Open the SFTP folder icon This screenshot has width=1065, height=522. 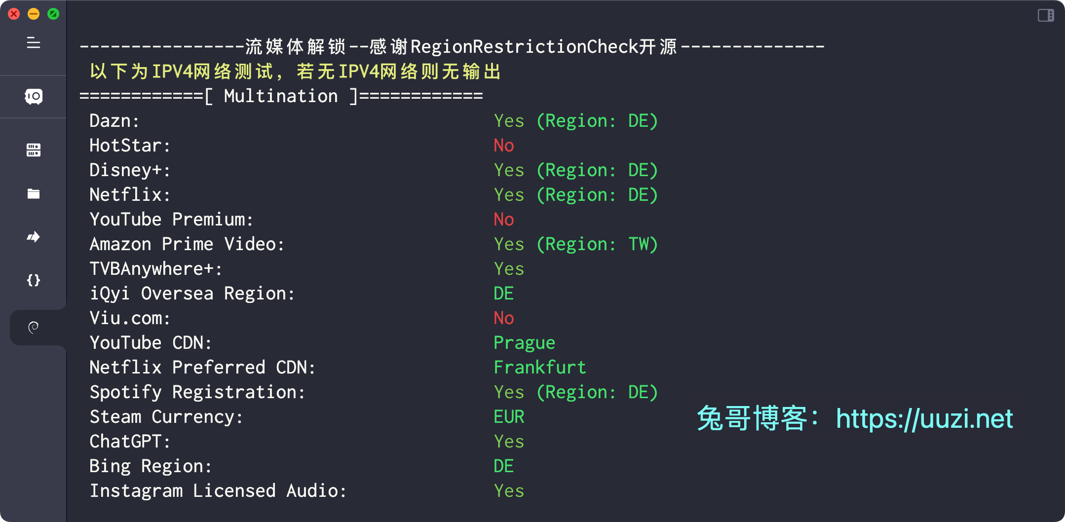point(34,194)
